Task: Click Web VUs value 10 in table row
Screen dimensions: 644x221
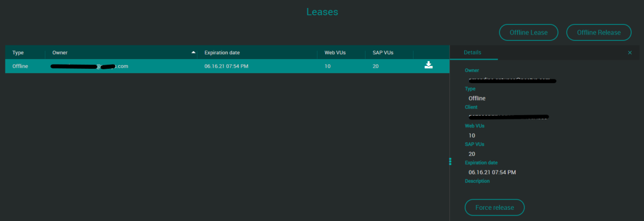Action: (x=327, y=67)
